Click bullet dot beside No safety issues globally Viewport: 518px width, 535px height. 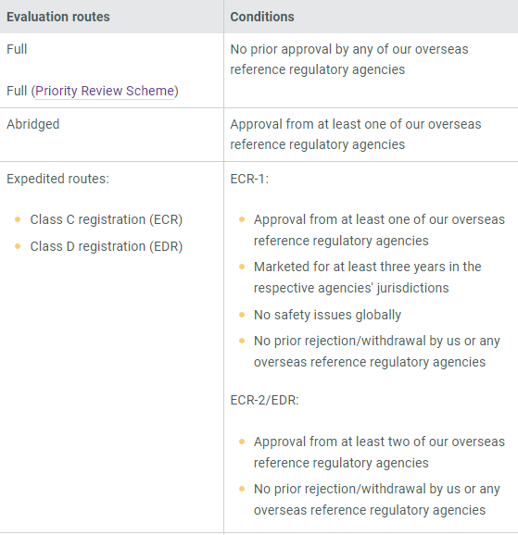[242, 315]
